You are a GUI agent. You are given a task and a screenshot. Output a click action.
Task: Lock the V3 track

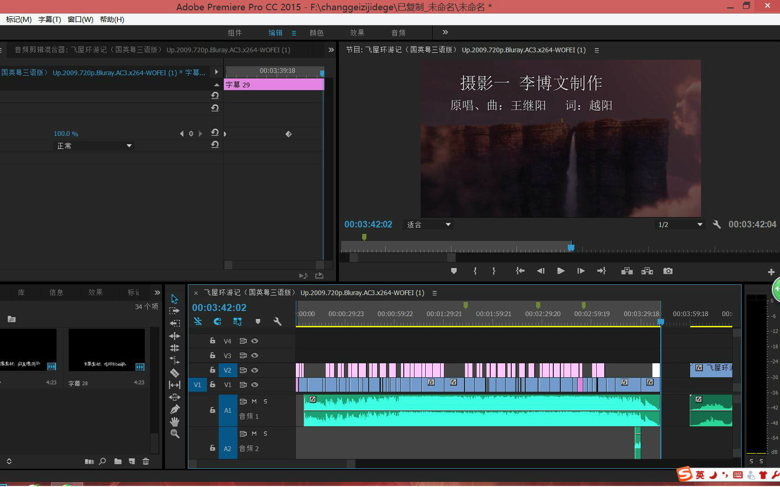pyautogui.click(x=213, y=355)
